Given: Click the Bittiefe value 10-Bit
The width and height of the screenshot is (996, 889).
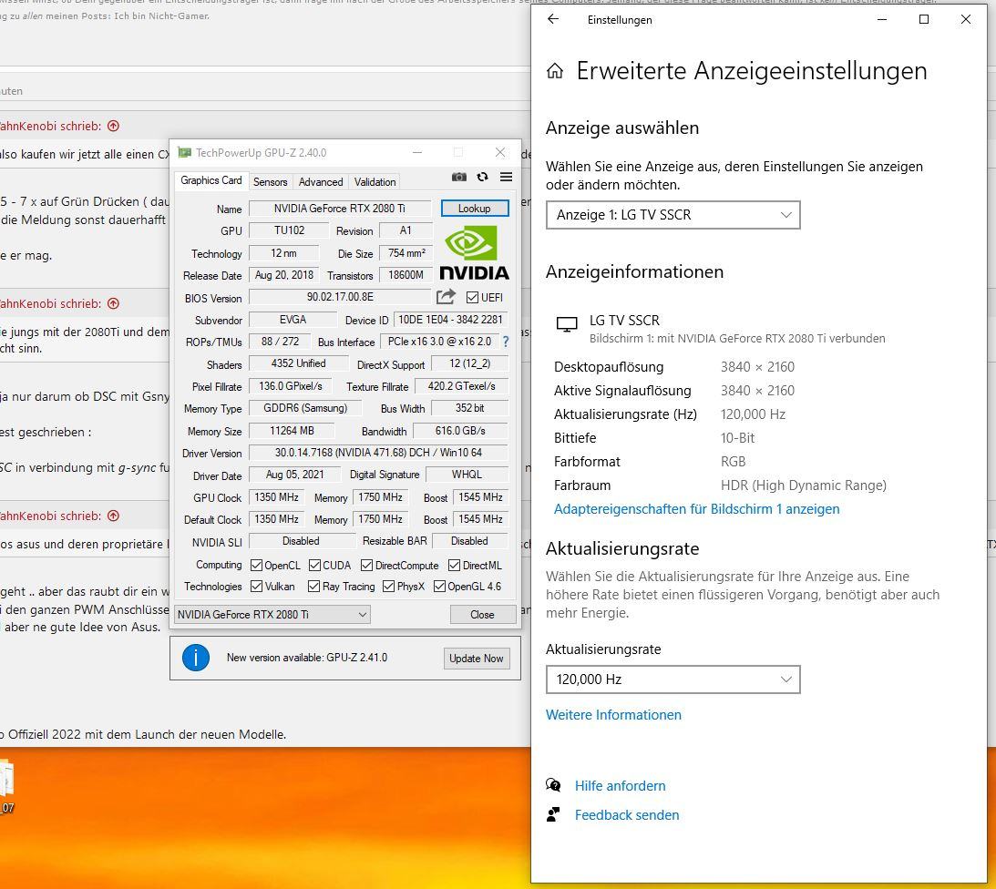Looking at the screenshot, I should click(x=737, y=438).
